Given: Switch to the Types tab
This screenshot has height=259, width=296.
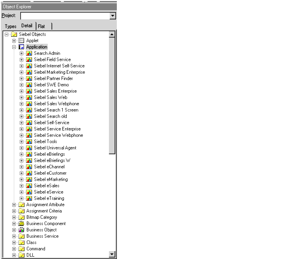Looking at the screenshot, I should click(x=11, y=26).
